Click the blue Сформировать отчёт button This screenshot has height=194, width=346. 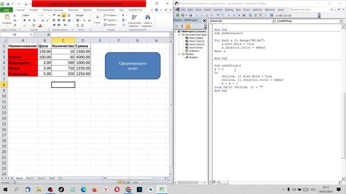click(x=132, y=66)
